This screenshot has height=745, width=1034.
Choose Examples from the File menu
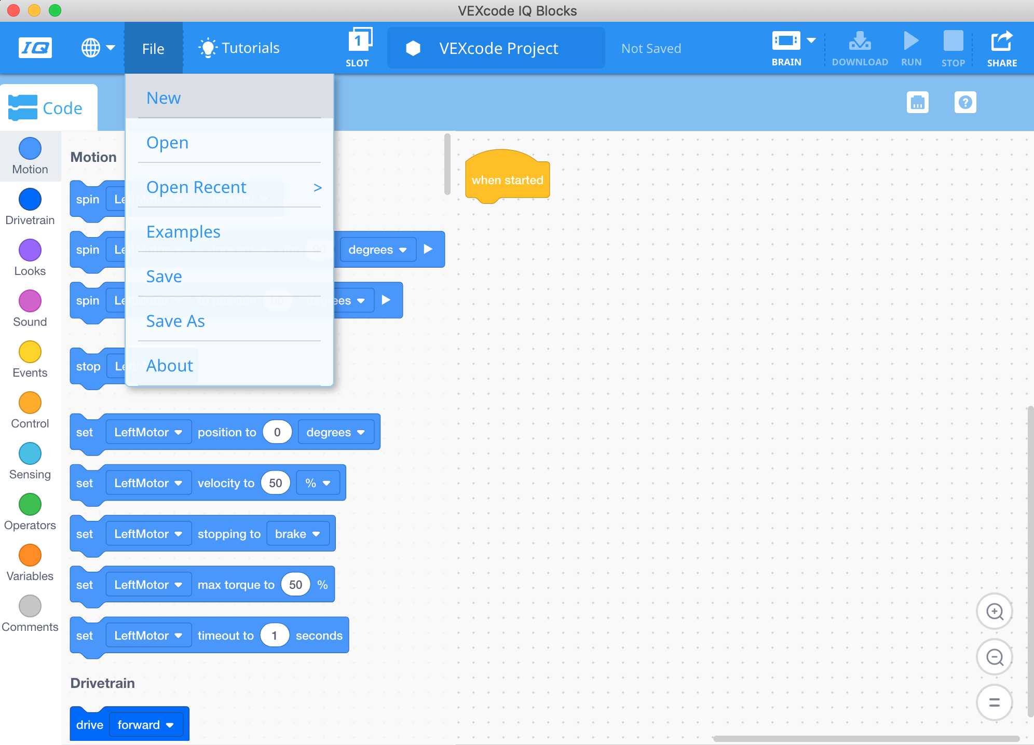coord(229,231)
